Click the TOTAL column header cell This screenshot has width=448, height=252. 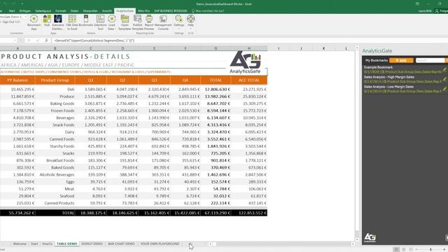[x=216, y=80]
